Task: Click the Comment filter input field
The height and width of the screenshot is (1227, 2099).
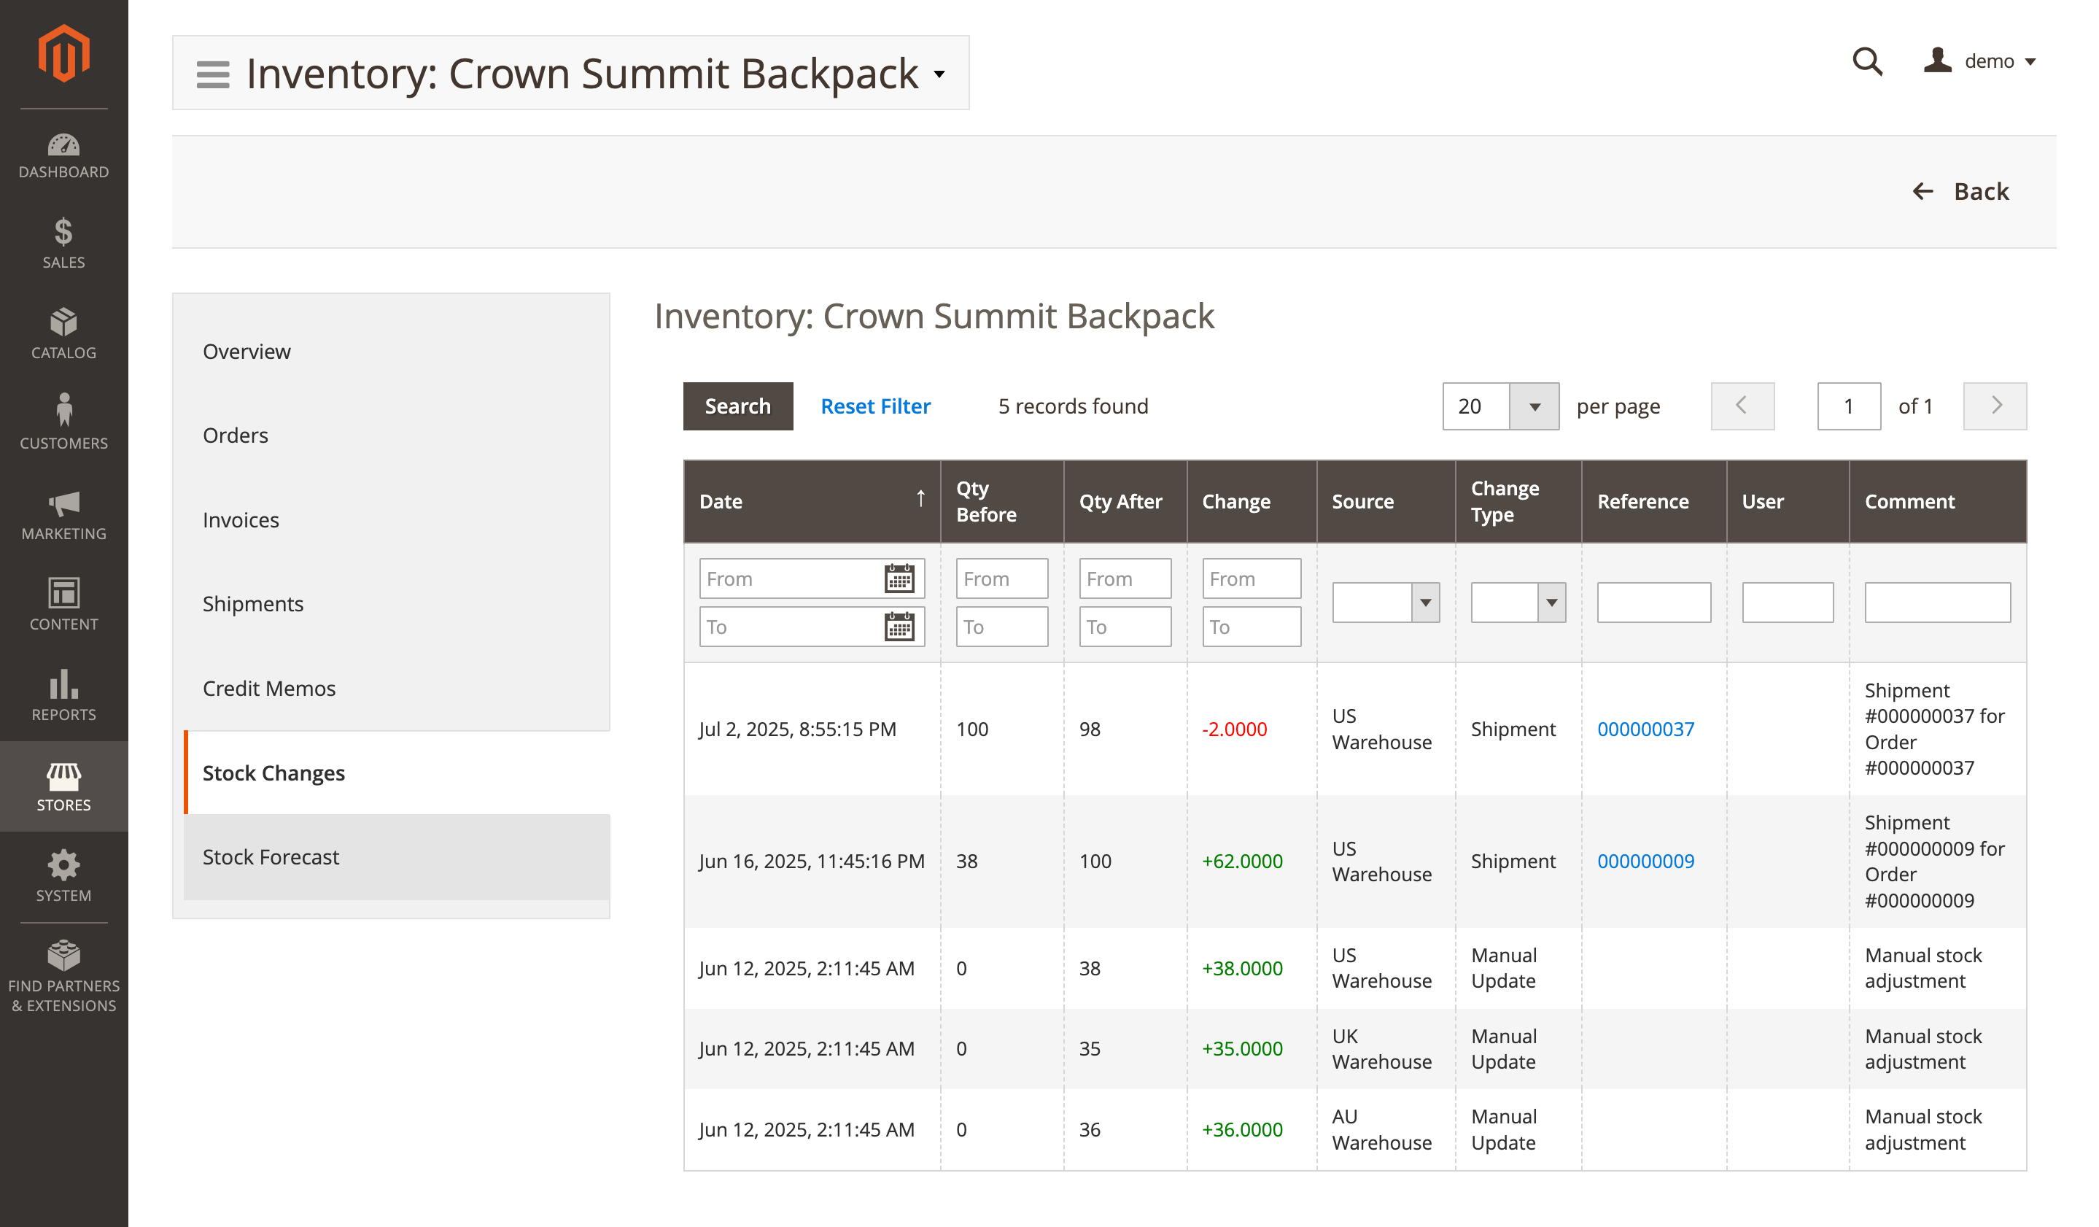Action: (x=1936, y=603)
